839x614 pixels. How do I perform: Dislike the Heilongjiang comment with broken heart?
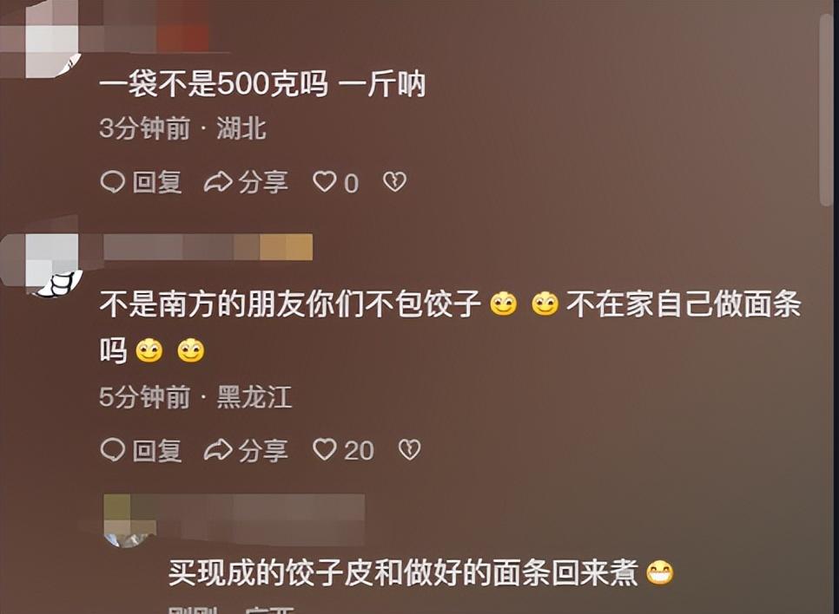pyautogui.click(x=410, y=450)
